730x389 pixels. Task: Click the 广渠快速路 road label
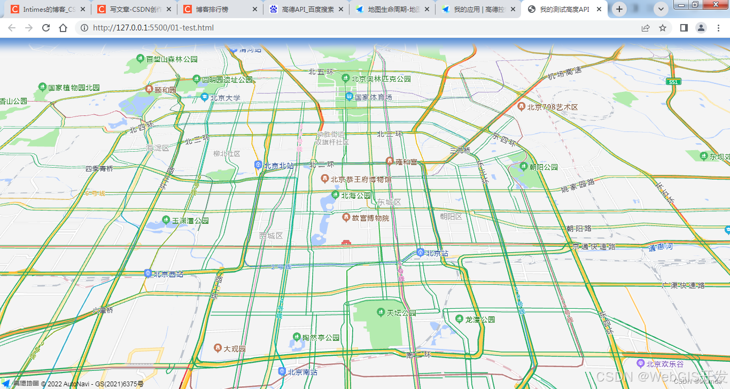(x=684, y=286)
